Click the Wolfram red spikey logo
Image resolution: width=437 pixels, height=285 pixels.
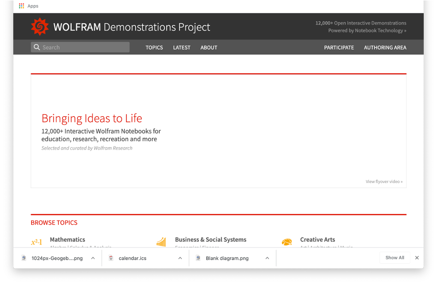click(x=40, y=27)
